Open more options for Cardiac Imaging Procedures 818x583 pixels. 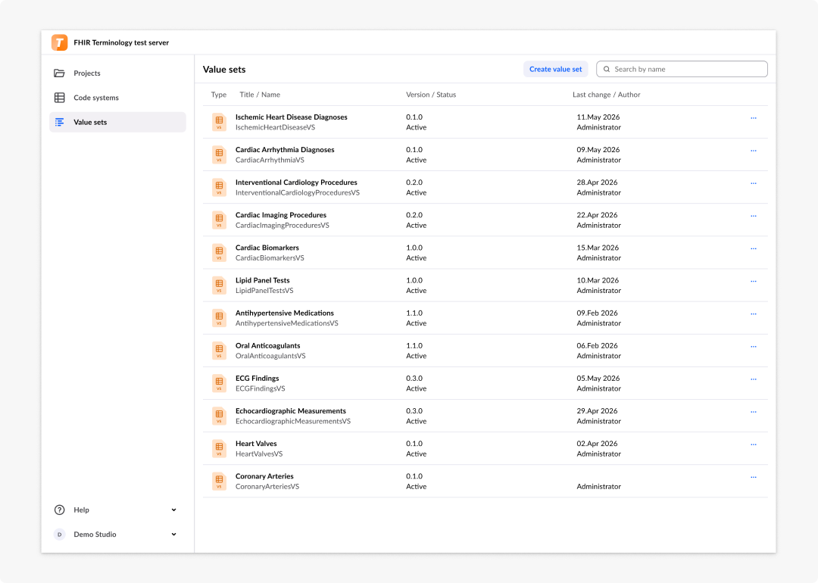pos(754,216)
